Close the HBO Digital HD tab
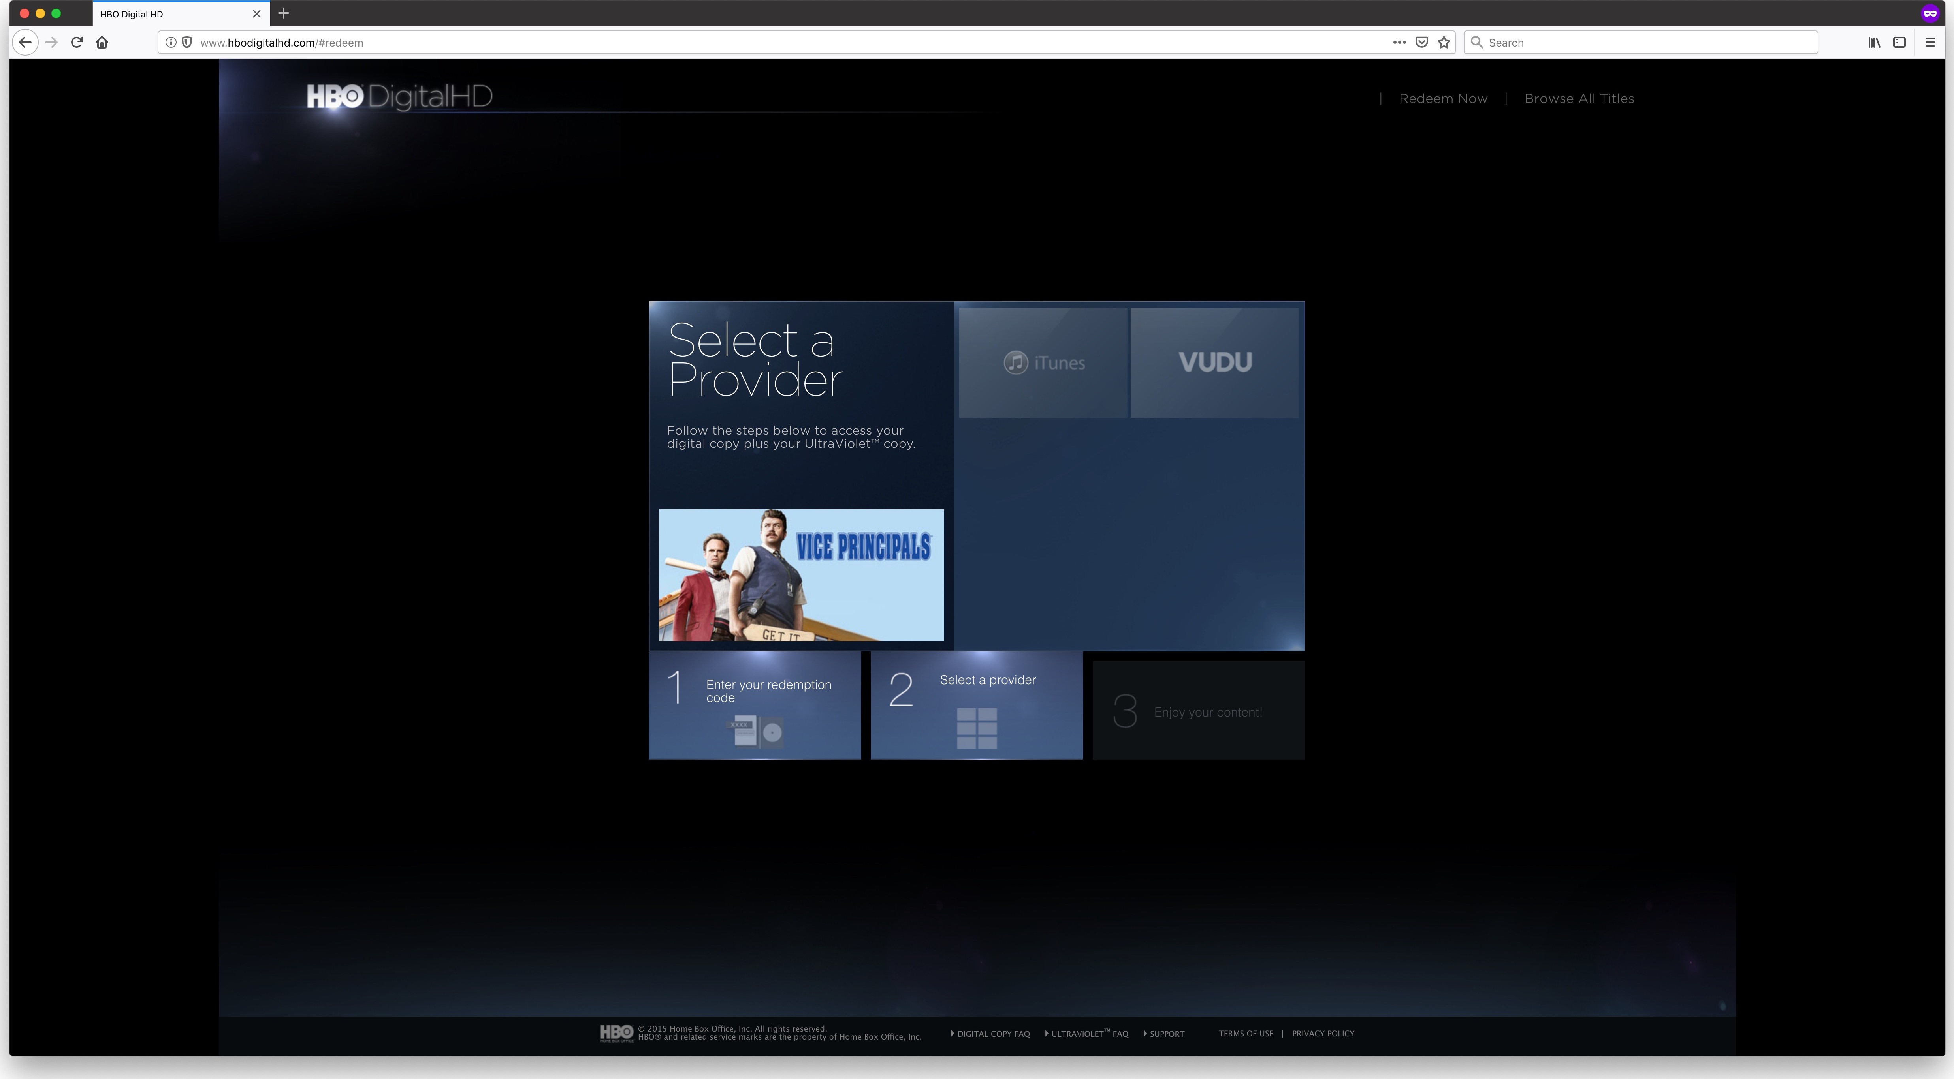 [256, 14]
